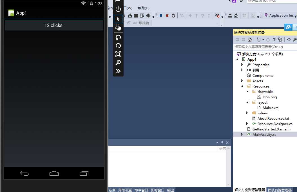Tap the '12 clicks!' button in emulator

[54, 25]
